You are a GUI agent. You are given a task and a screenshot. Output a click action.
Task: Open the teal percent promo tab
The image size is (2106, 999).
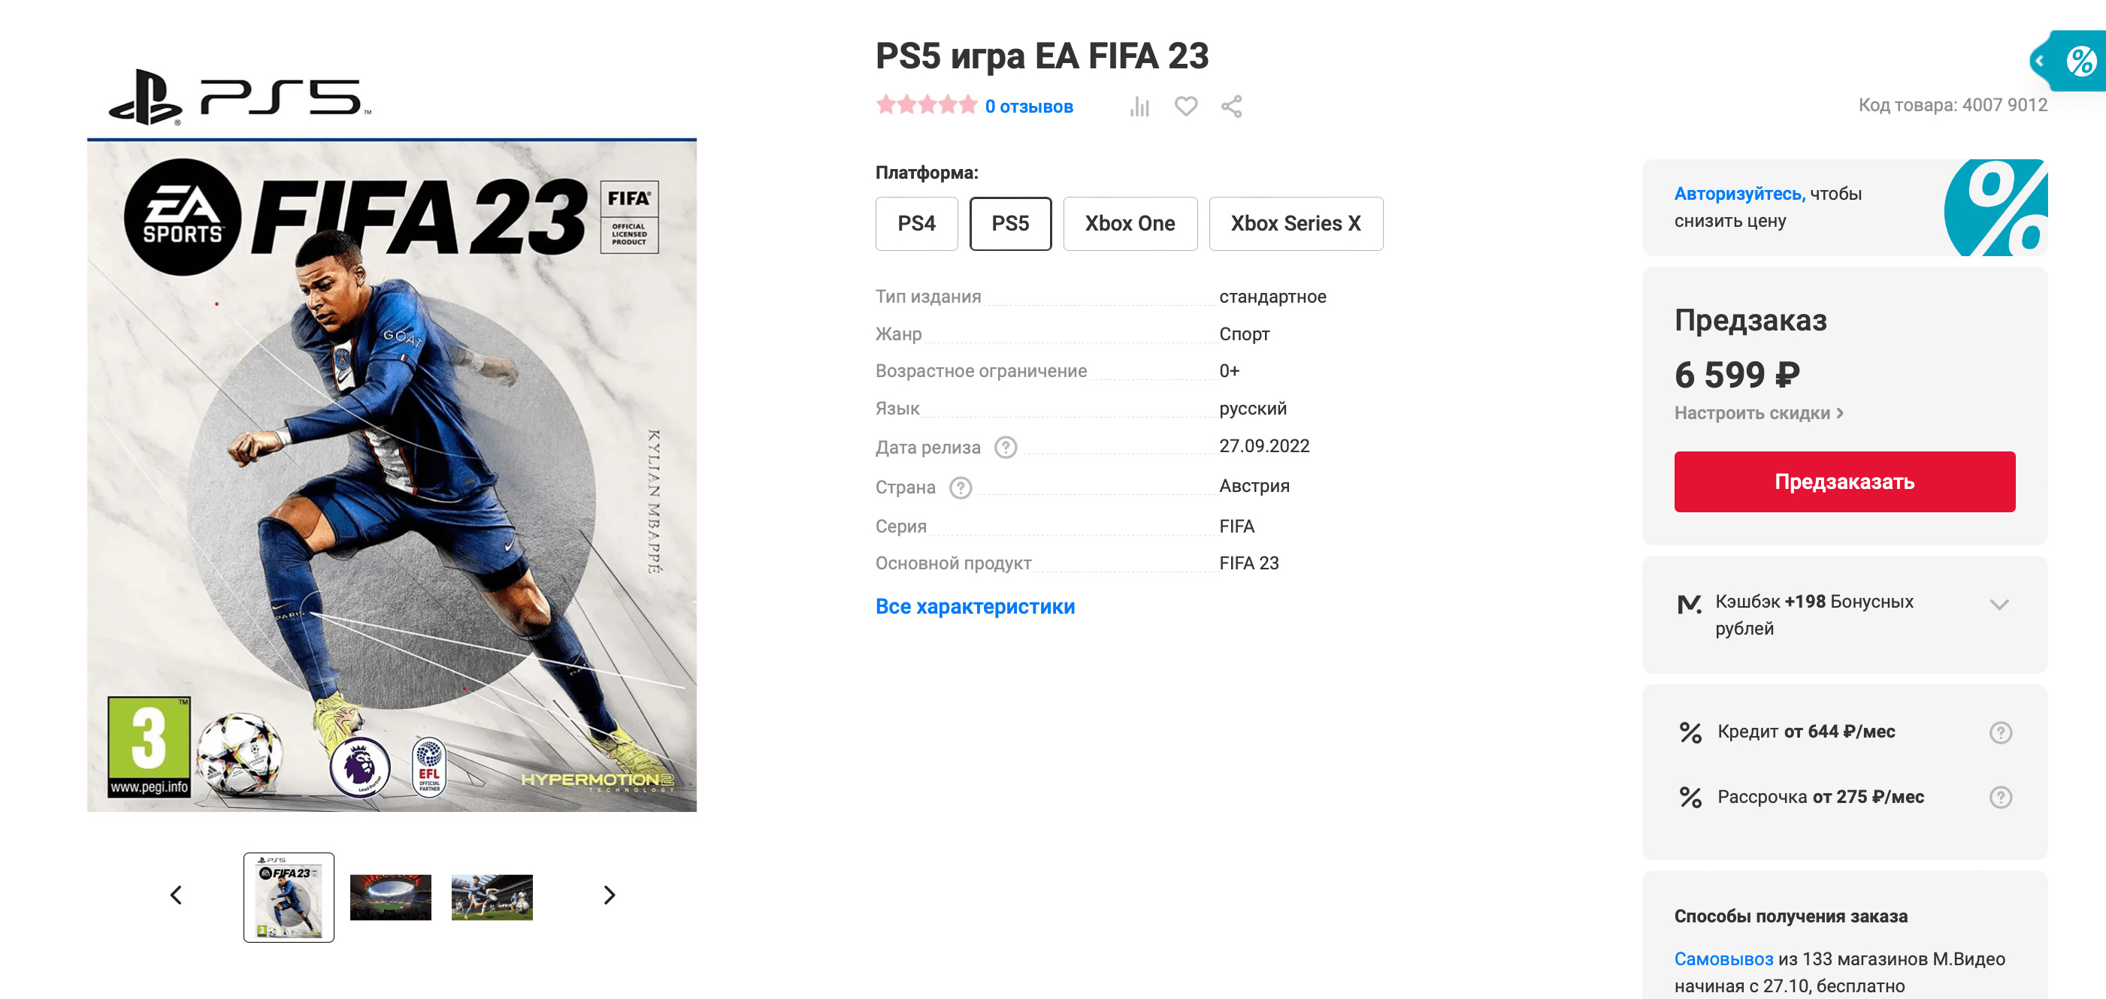[x=2068, y=60]
